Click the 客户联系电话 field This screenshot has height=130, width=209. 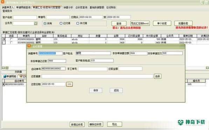102,61
